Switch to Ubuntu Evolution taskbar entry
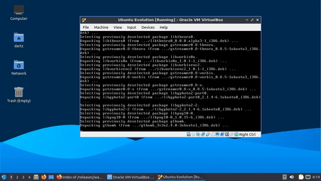 (181, 177)
